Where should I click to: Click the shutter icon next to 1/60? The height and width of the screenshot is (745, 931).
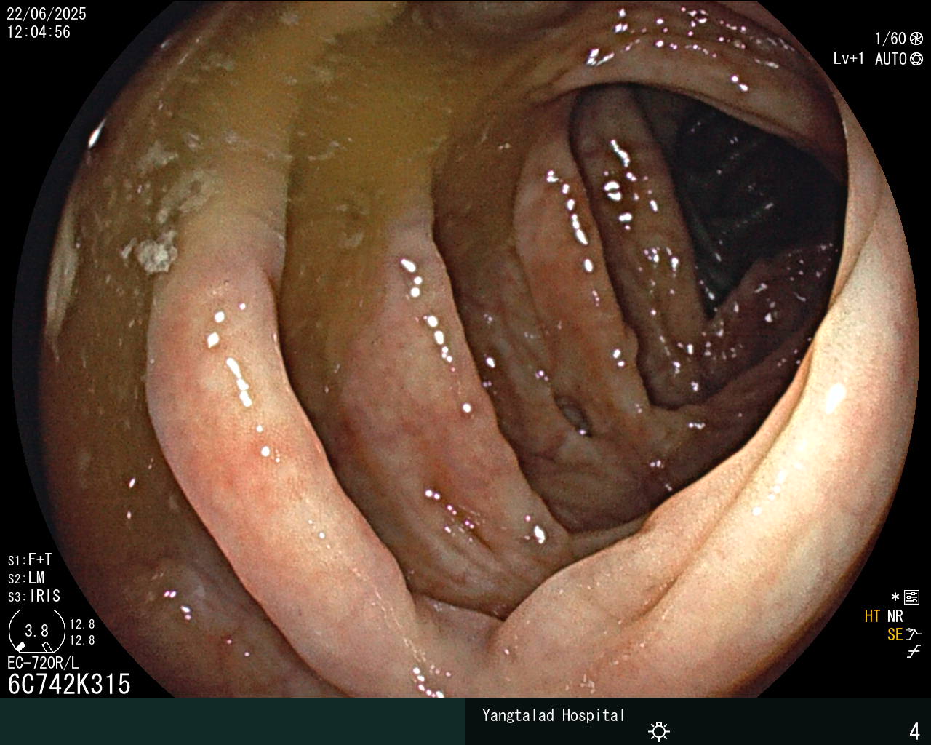click(916, 39)
